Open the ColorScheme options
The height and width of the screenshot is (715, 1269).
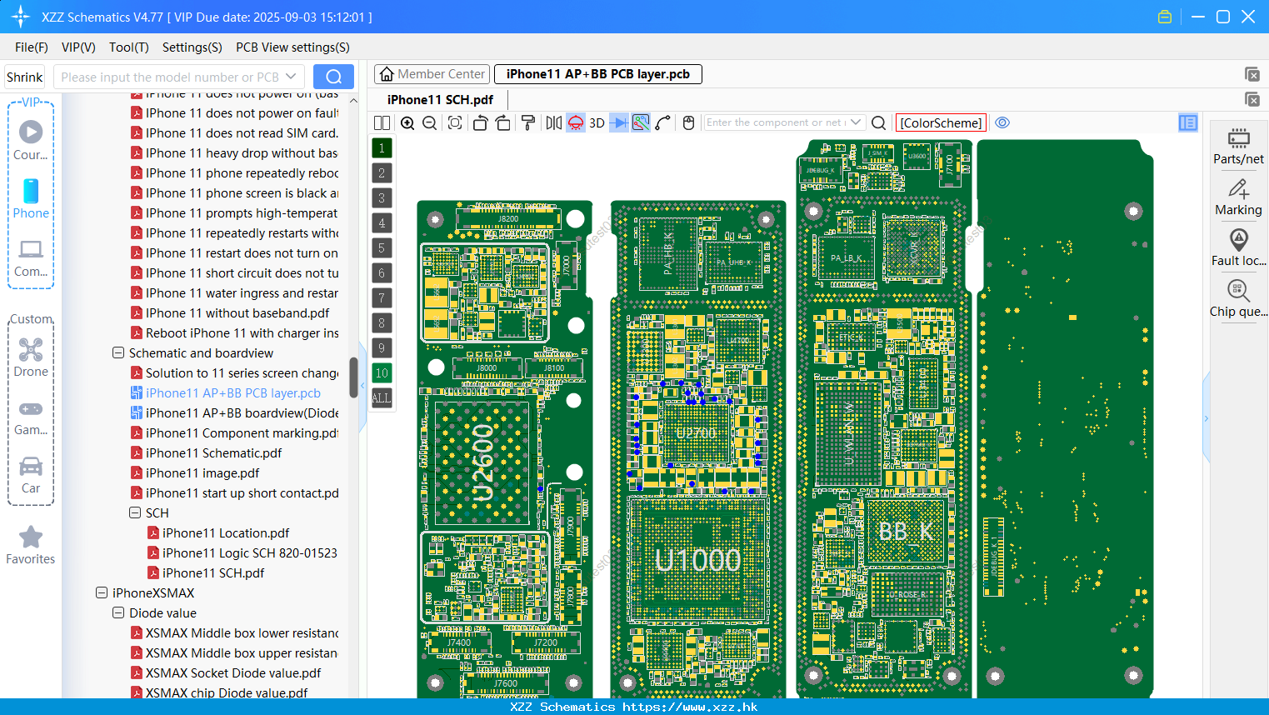coord(941,122)
